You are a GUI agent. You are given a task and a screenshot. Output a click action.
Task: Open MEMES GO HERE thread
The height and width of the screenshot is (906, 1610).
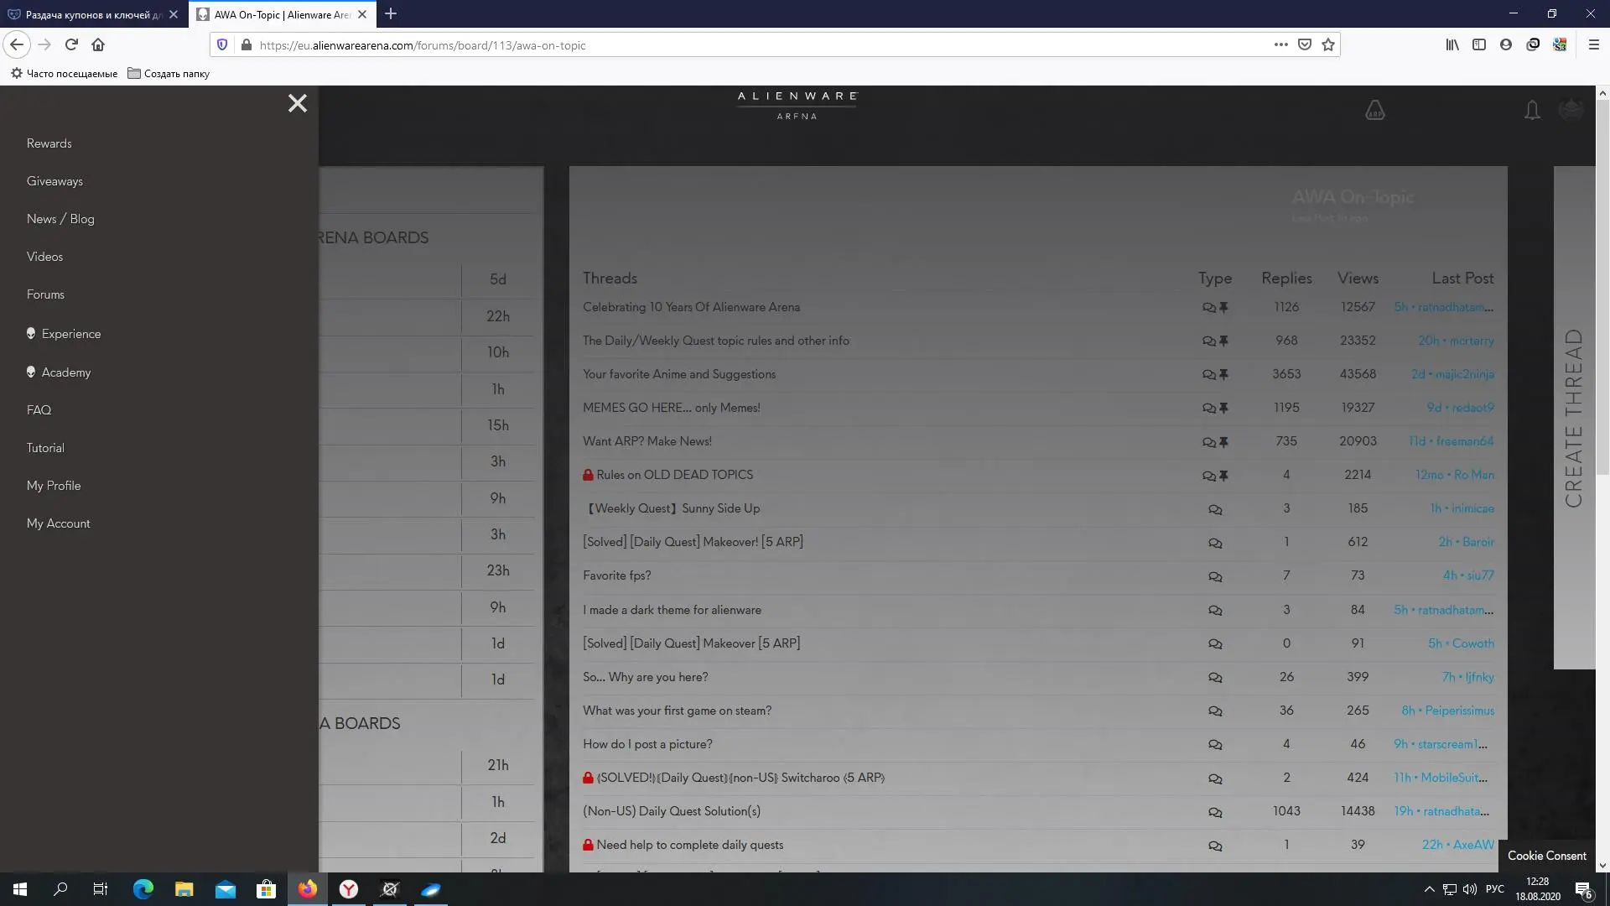(x=672, y=408)
